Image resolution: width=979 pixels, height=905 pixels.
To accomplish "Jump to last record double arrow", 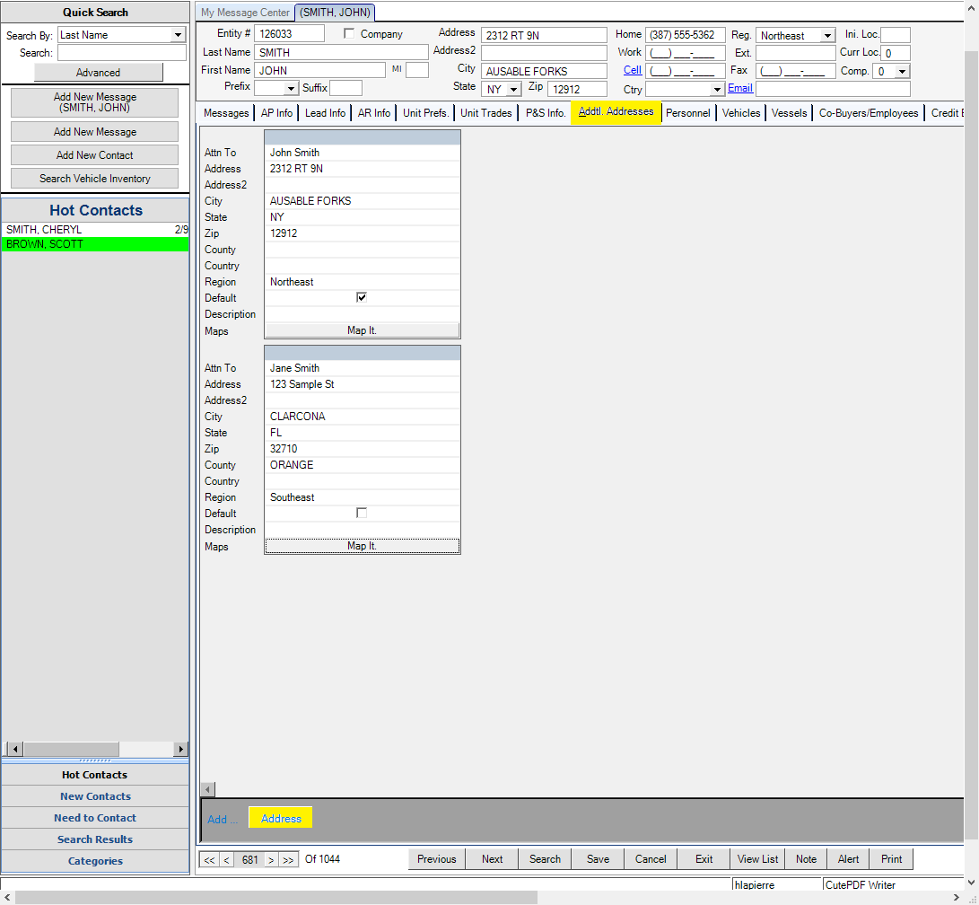I will [x=288, y=860].
